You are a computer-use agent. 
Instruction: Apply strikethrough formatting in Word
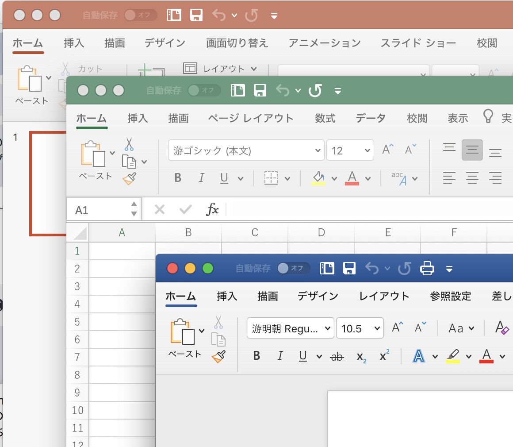click(x=337, y=356)
